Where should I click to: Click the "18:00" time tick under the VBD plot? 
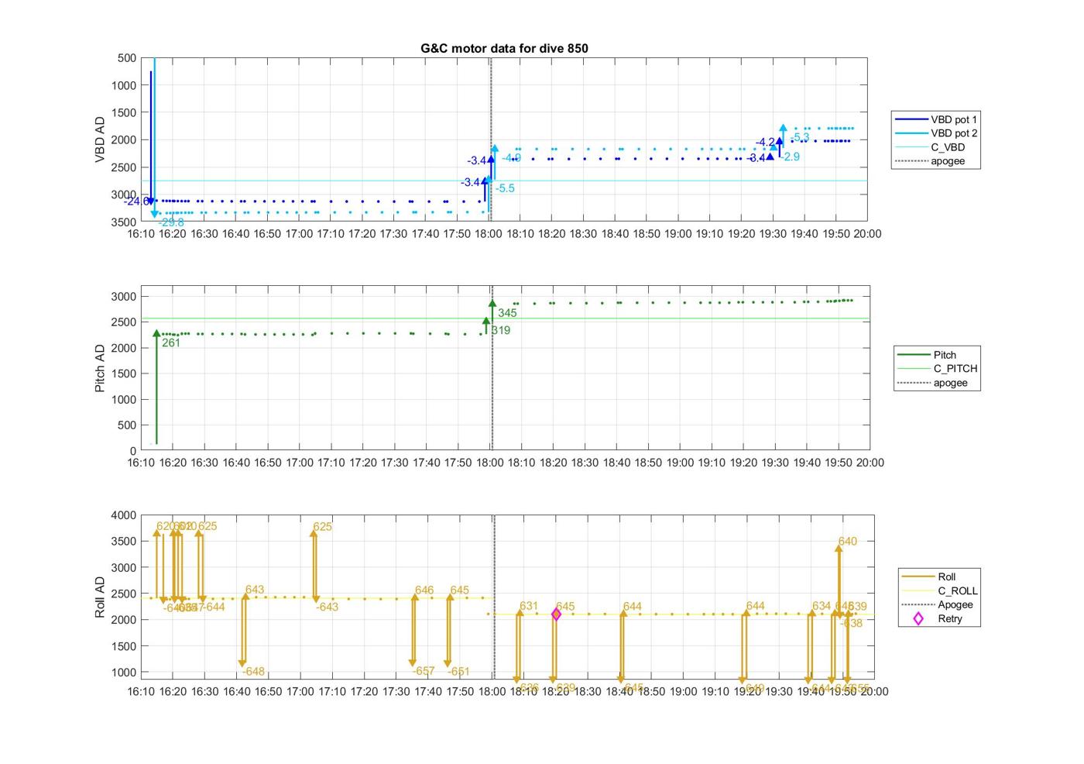point(489,233)
